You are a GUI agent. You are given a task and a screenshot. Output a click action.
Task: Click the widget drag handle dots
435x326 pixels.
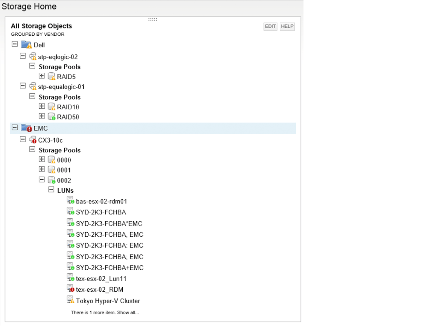[153, 19]
